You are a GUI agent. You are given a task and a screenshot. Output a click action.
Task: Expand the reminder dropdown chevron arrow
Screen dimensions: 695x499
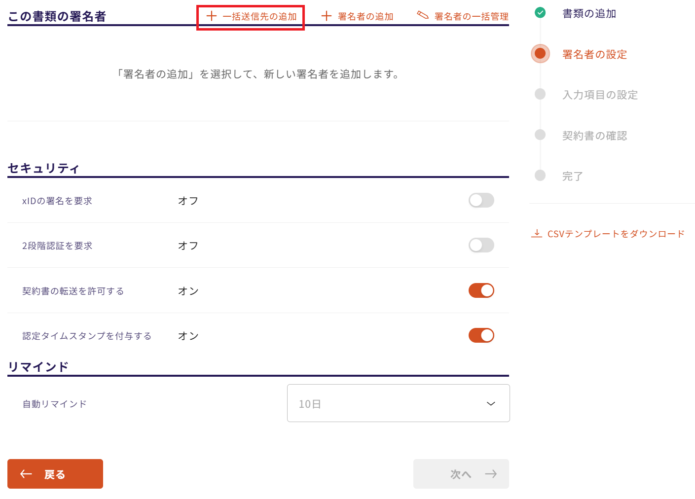coord(491,403)
